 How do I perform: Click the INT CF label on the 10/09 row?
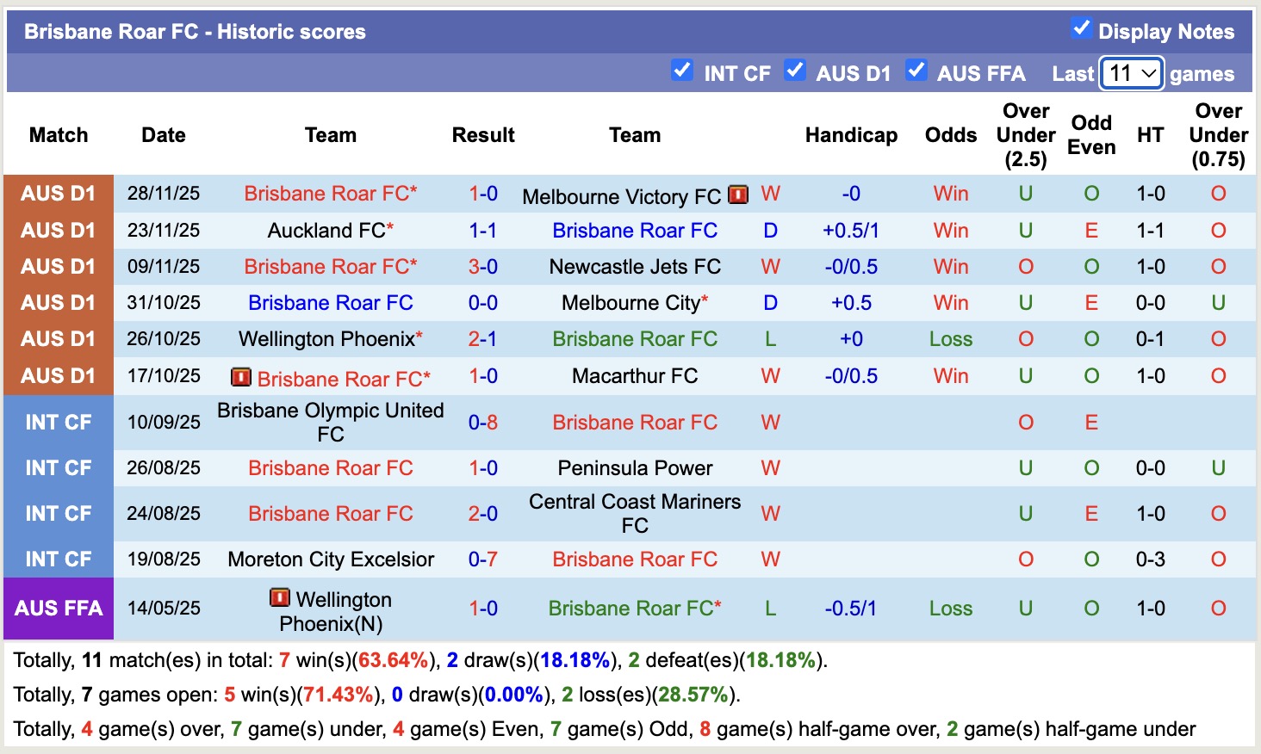point(58,422)
